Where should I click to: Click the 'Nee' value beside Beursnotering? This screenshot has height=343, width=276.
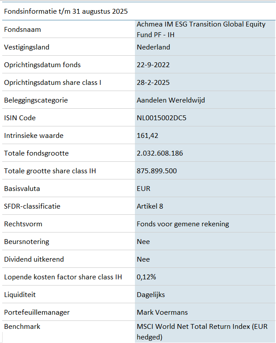point(143,242)
